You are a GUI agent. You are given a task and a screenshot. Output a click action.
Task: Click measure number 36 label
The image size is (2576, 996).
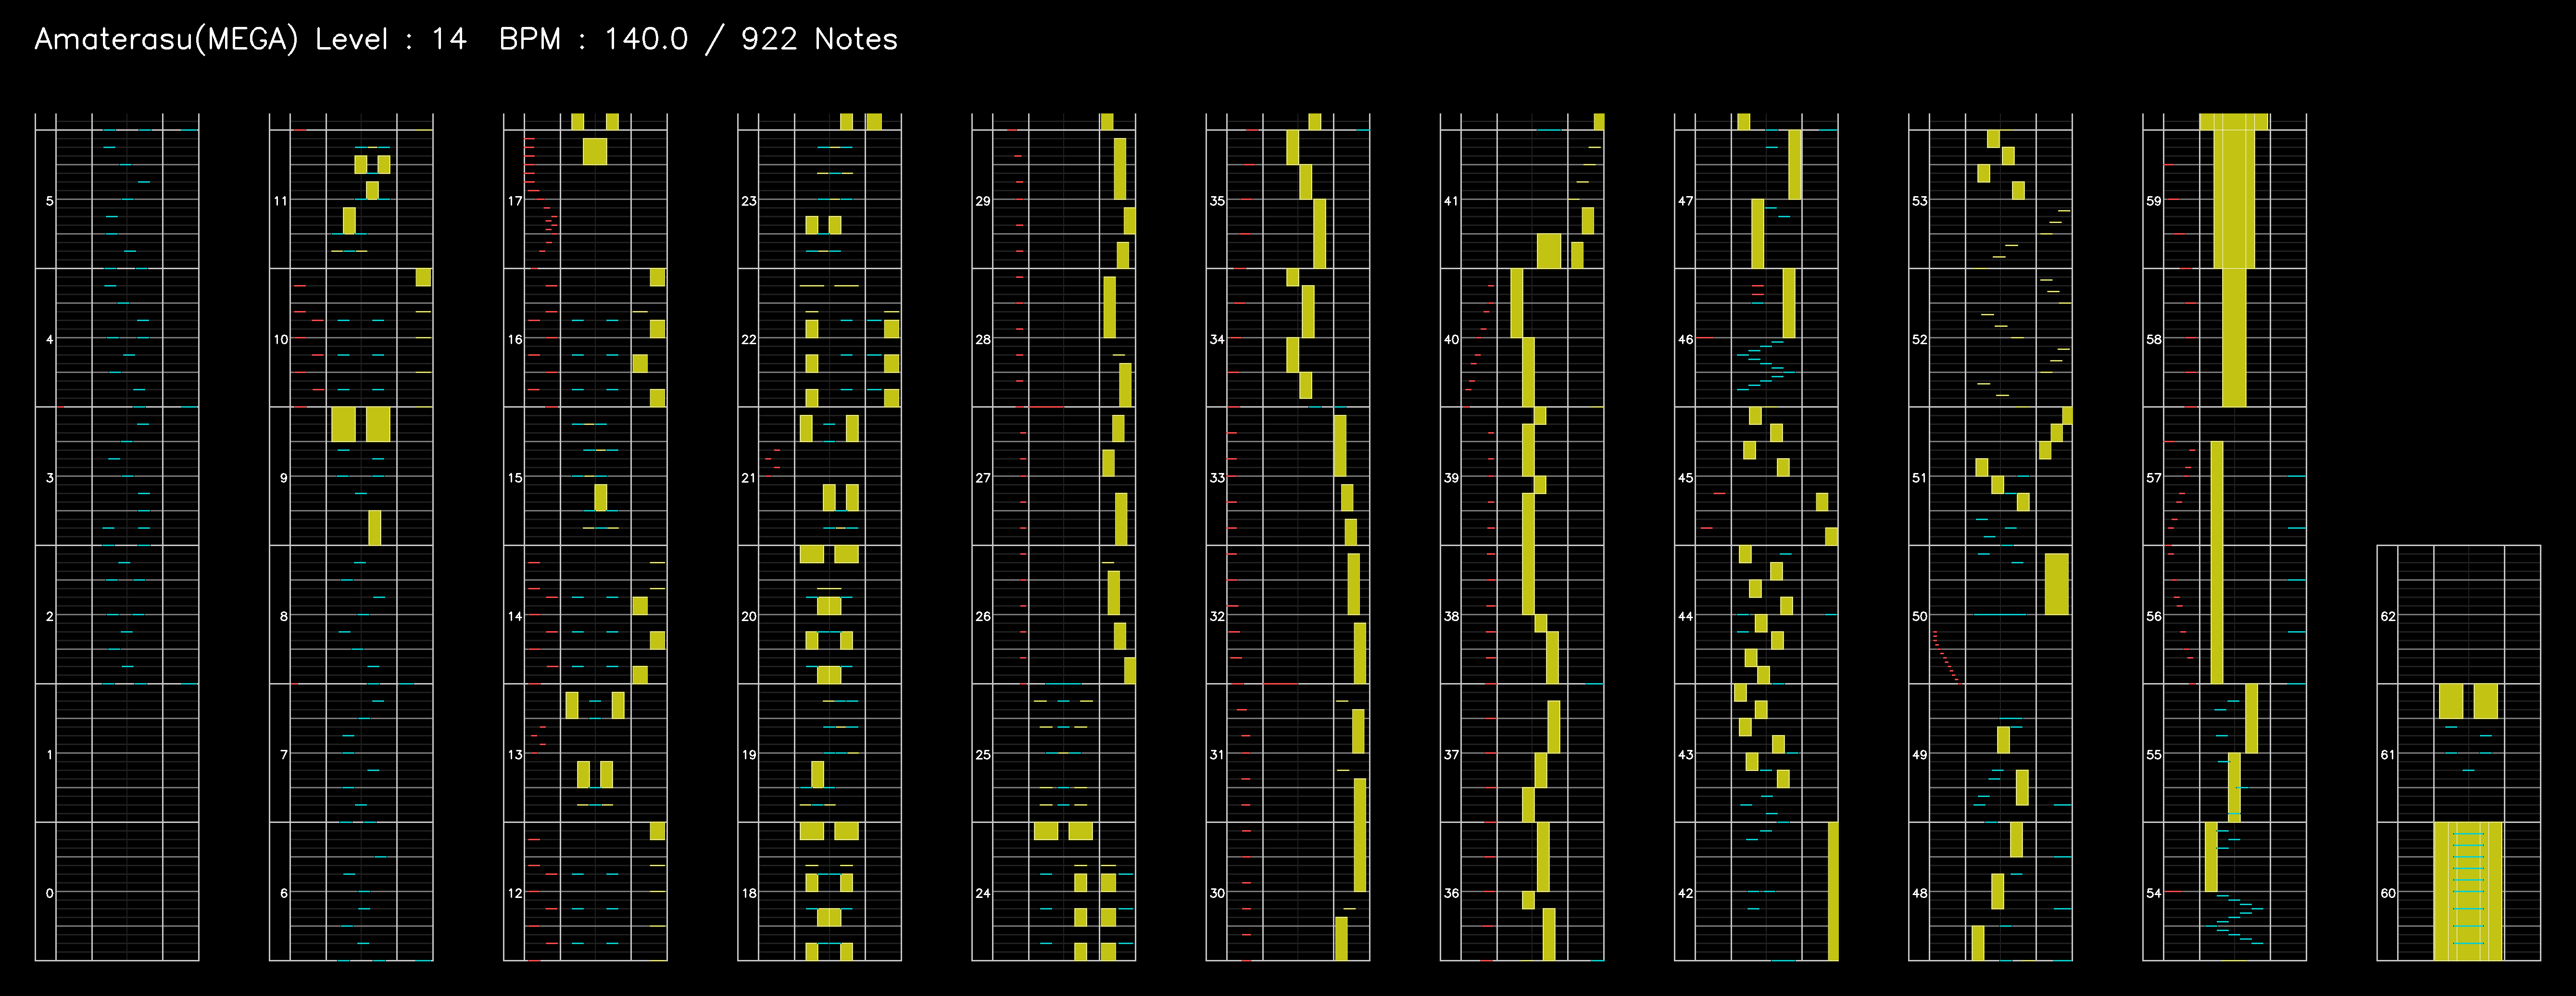coord(1451,893)
